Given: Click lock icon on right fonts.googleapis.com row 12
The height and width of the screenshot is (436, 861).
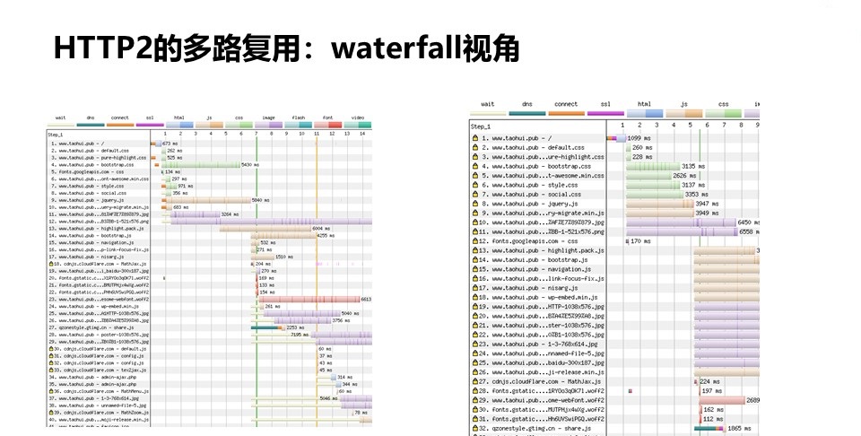Looking at the screenshot, I should point(475,241).
